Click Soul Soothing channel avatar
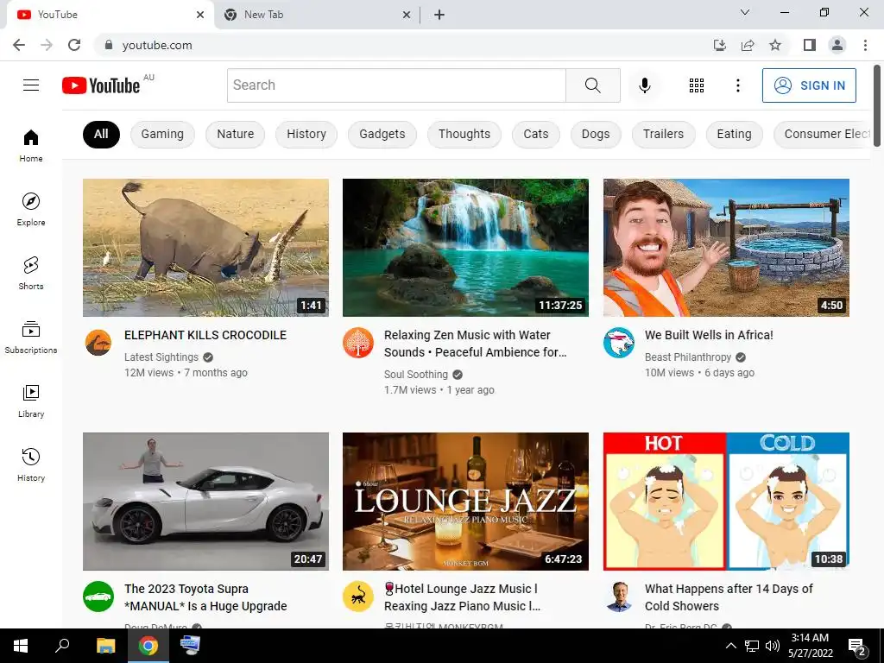Screen dimensions: 884x663 click(x=358, y=343)
